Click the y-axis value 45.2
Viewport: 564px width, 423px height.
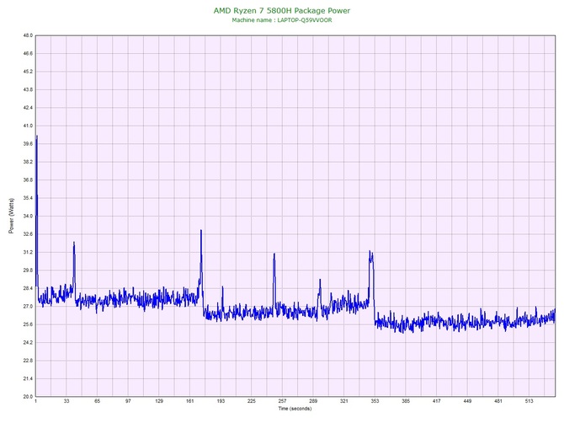click(x=28, y=72)
